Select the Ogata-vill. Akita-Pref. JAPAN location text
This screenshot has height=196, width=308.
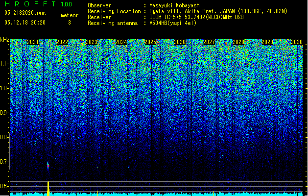tap(218, 11)
